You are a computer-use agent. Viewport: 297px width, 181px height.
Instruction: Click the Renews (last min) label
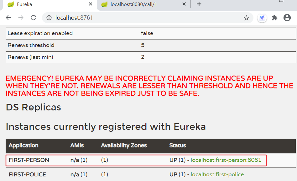[x=30, y=57]
